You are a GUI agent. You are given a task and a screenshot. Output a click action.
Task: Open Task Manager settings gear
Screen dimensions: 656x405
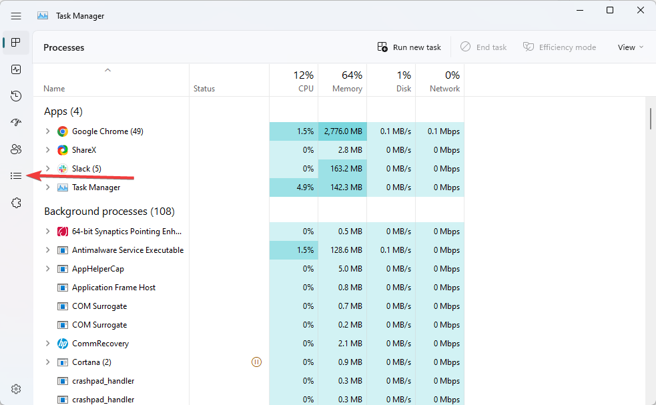16,389
